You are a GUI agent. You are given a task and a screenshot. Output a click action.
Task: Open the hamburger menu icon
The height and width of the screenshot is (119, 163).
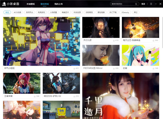pos(151,4)
